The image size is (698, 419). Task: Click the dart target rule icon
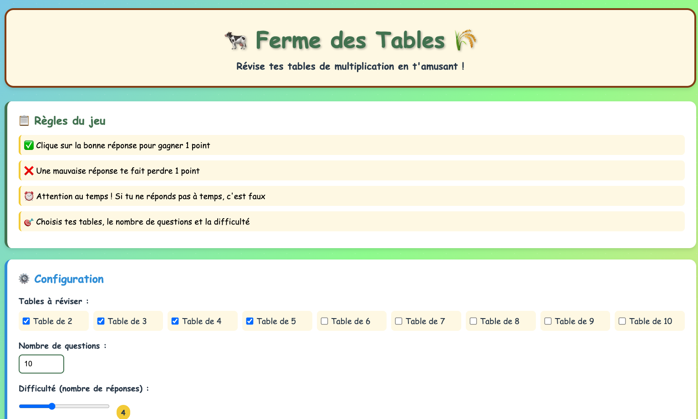[x=29, y=222]
